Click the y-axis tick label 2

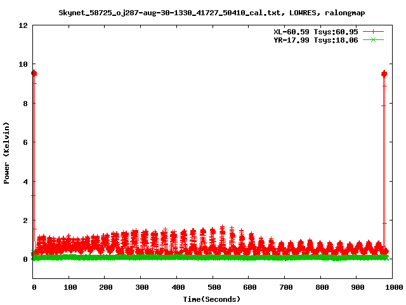point(25,220)
